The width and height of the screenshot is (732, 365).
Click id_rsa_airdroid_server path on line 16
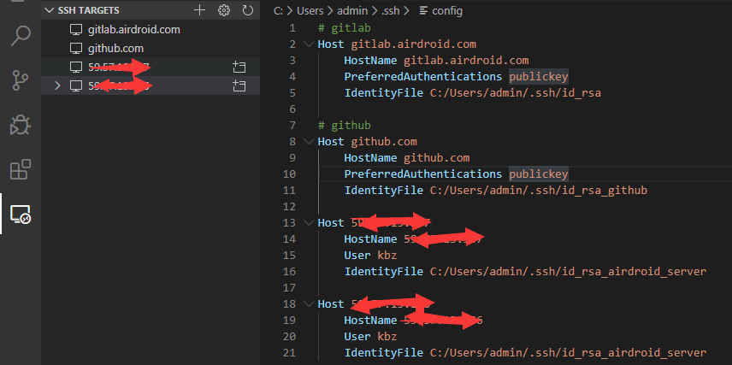568,272
